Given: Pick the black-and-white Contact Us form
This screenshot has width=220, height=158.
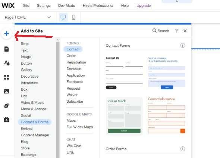Looking at the screenshot, I should (x=124, y=73).
